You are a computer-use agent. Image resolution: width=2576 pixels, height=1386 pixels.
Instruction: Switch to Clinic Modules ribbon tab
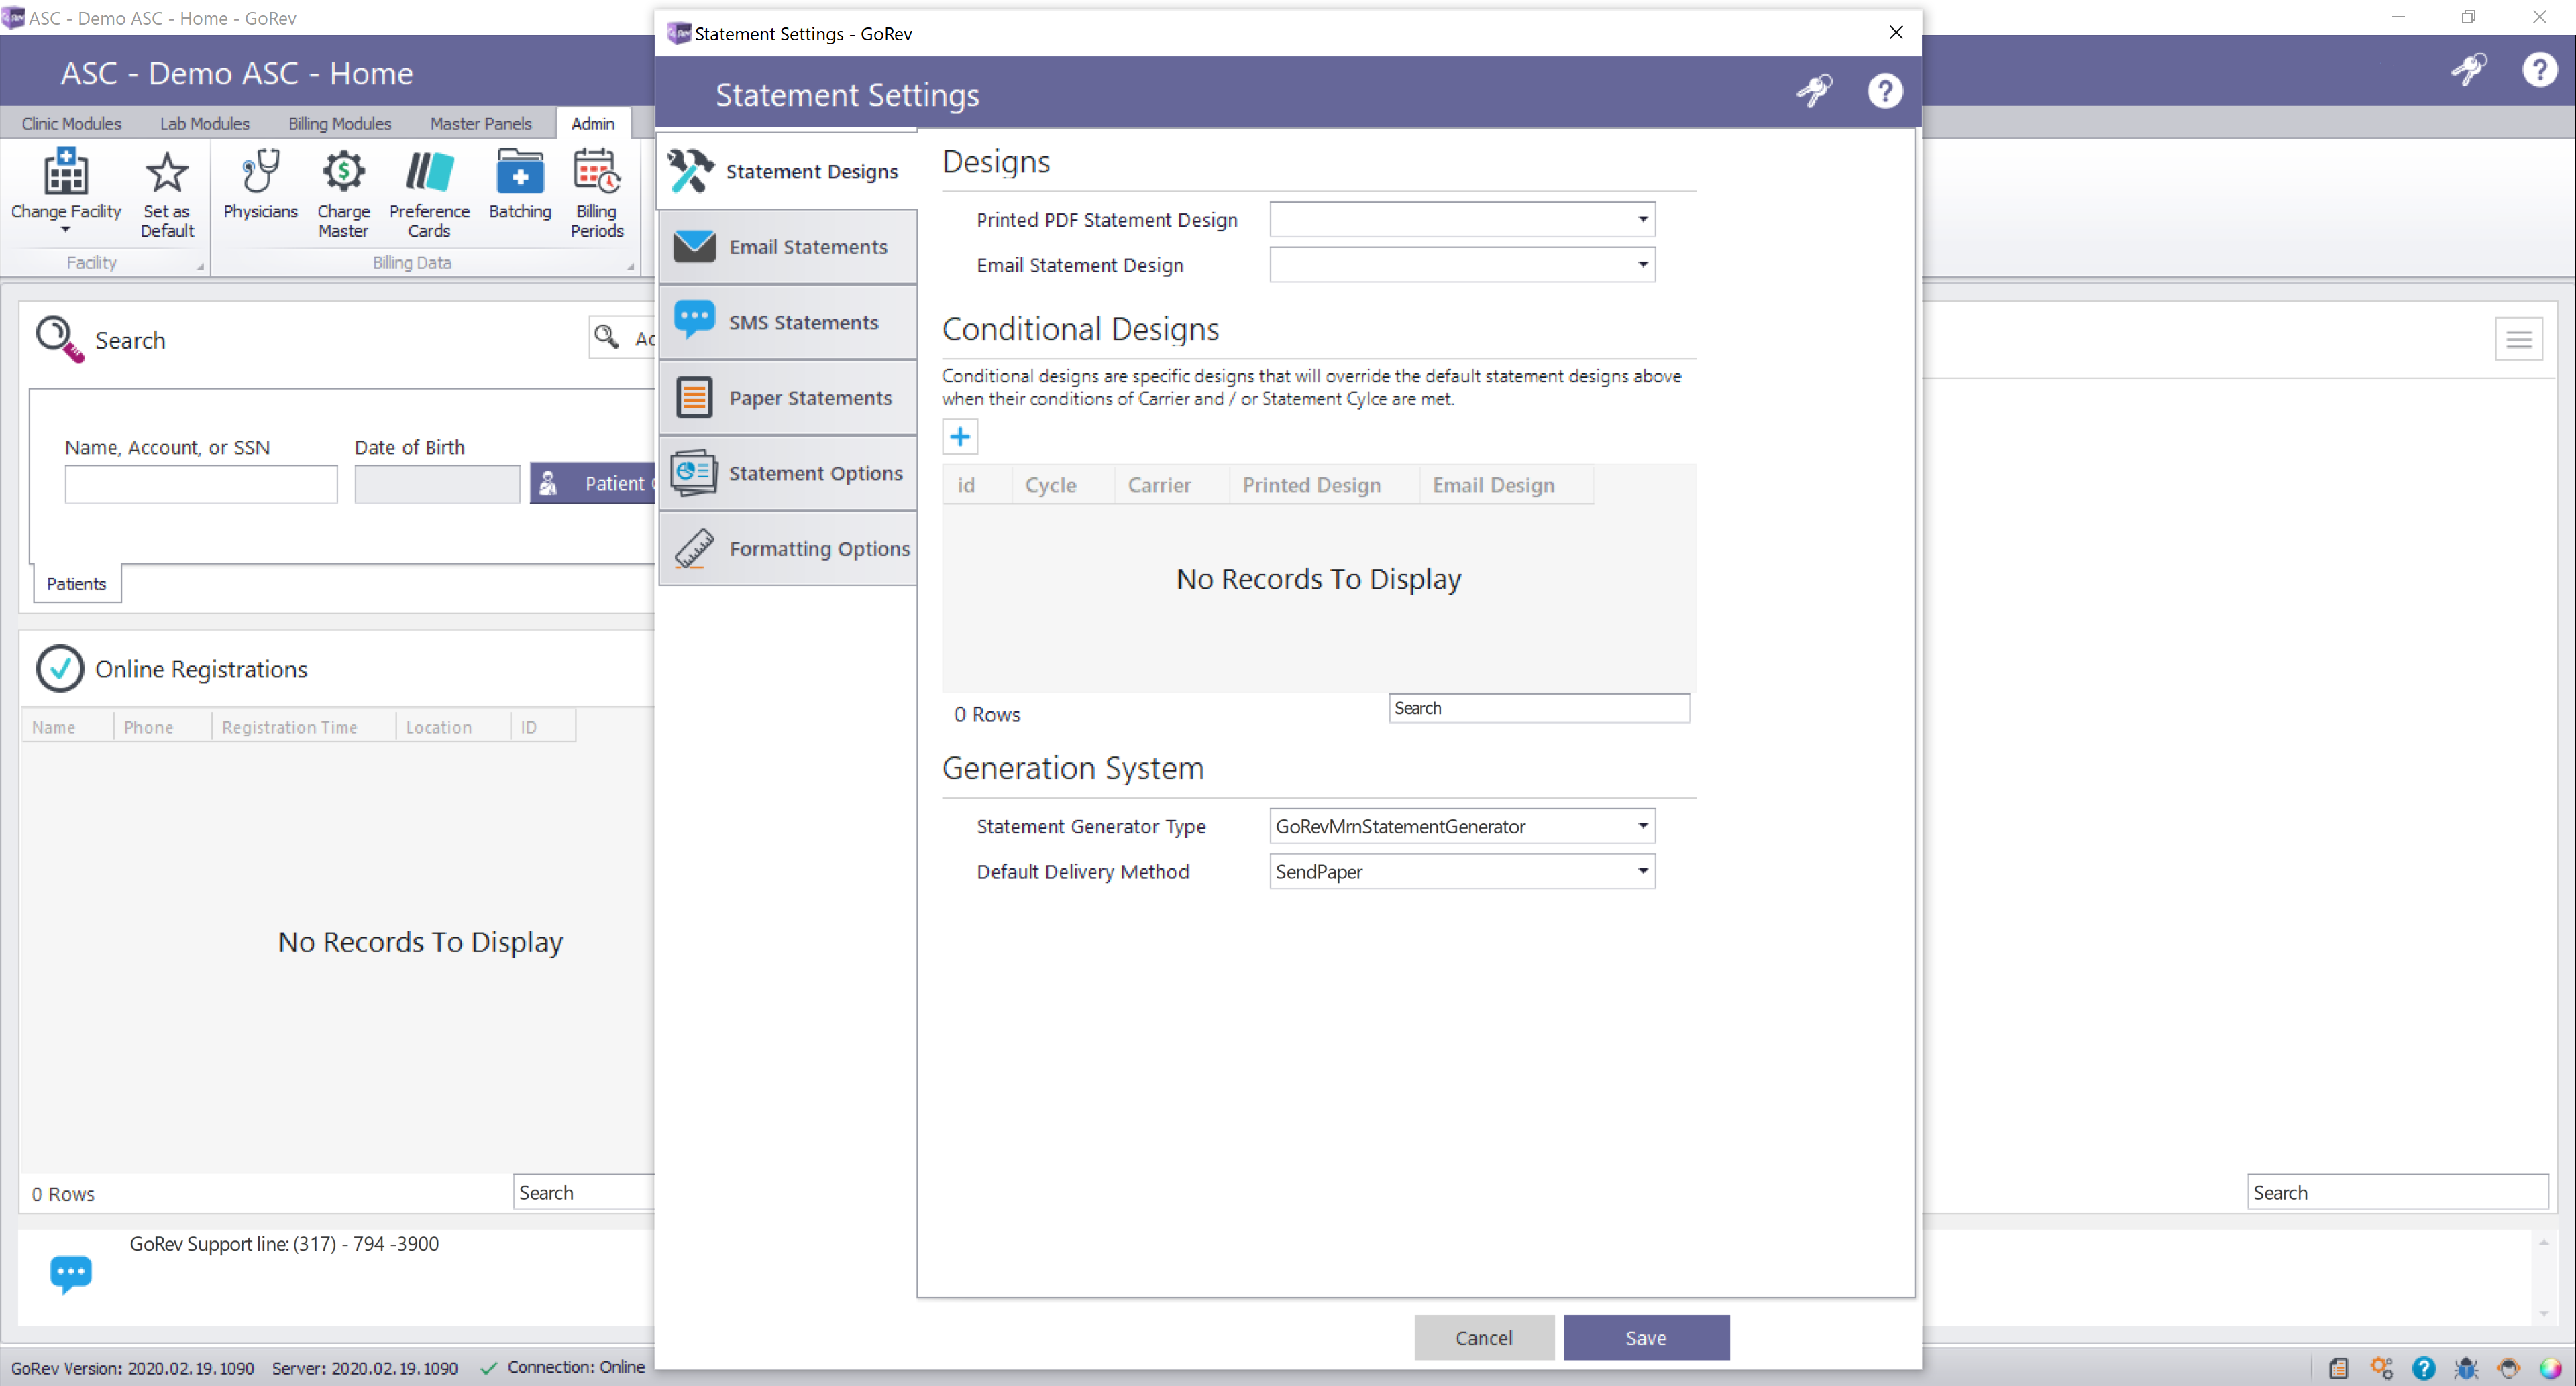tap(71, 123)
